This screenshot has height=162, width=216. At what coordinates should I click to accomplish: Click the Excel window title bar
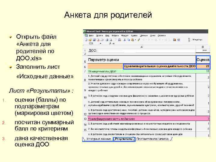(145, 31)
